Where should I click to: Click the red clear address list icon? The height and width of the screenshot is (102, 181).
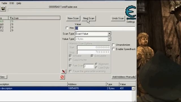pos(62,77)
